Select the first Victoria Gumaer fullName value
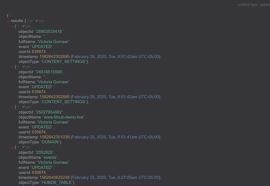270x186 pixels. pyautogui.click(x=53, y=41)
